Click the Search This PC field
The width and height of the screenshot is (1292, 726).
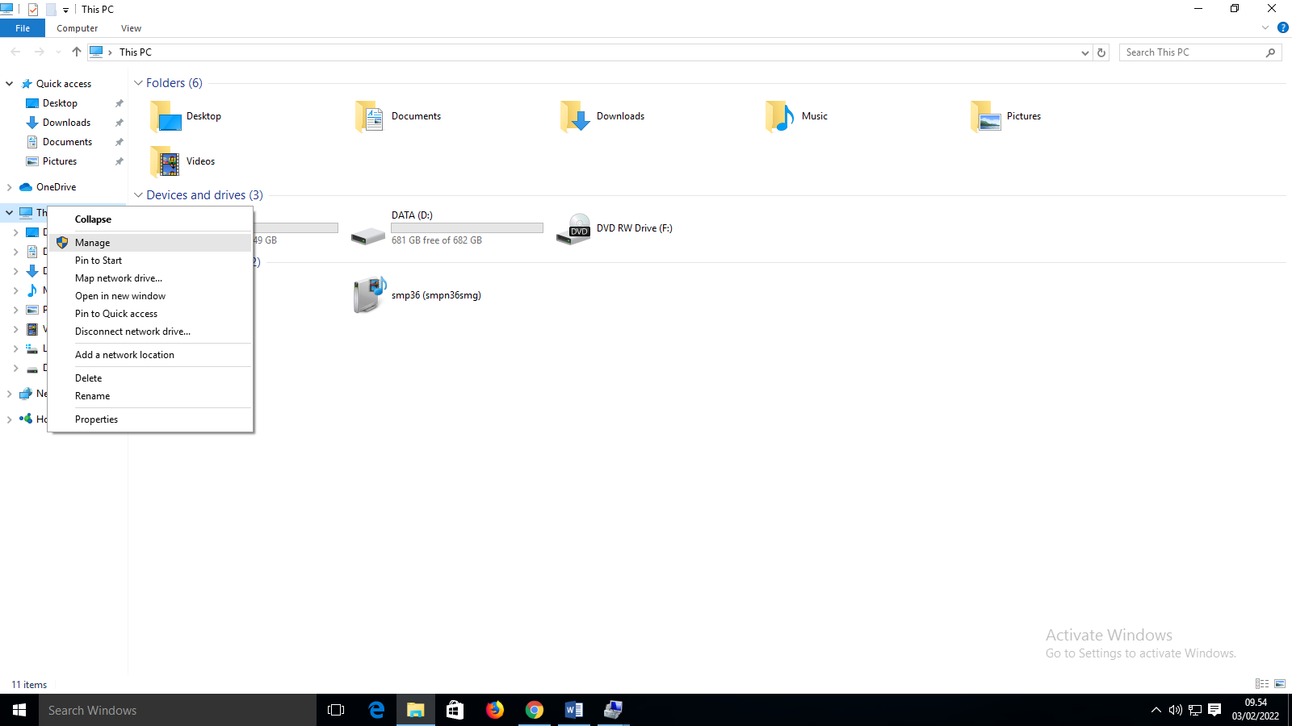point(1191,52)
